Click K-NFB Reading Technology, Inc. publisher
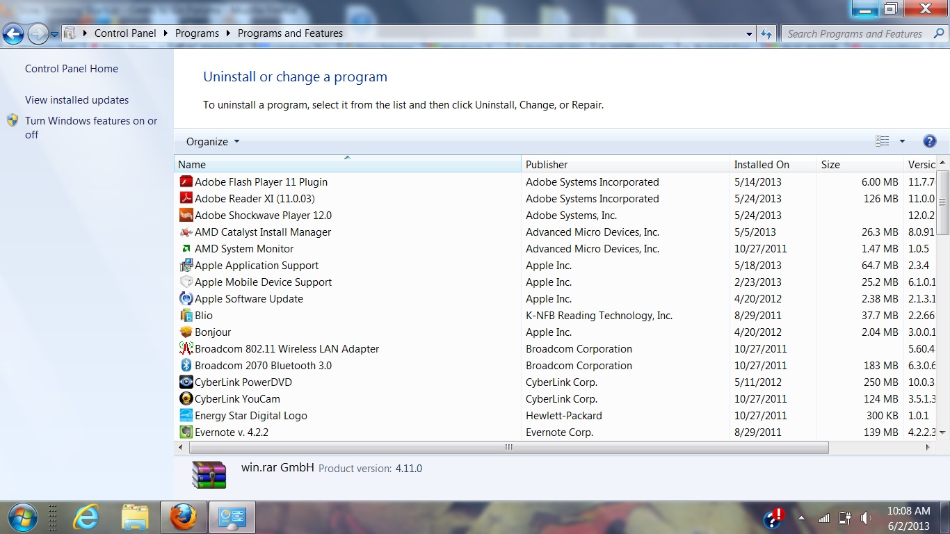 click(599, 316)
